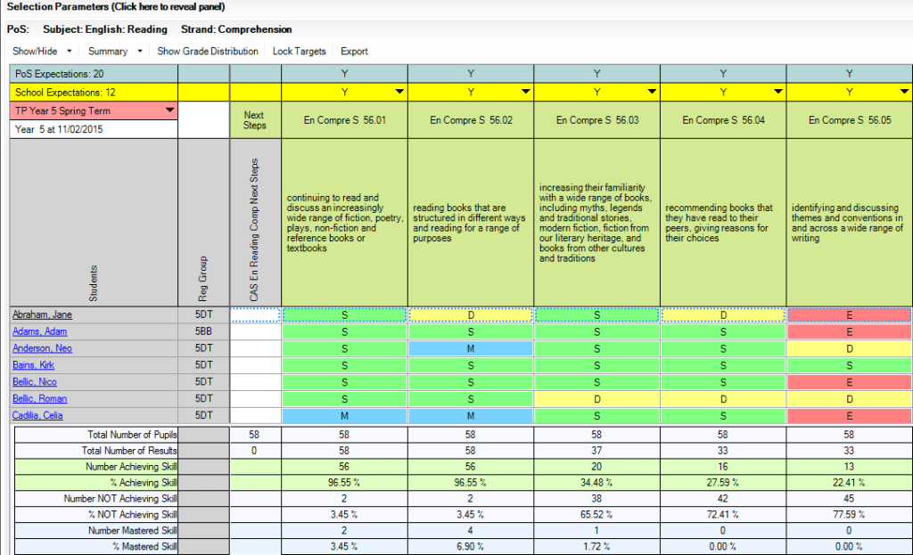913x555 pixels.
Task: Click the 34.48 % Achieving Skill value
Action: [x=597, y=482]
